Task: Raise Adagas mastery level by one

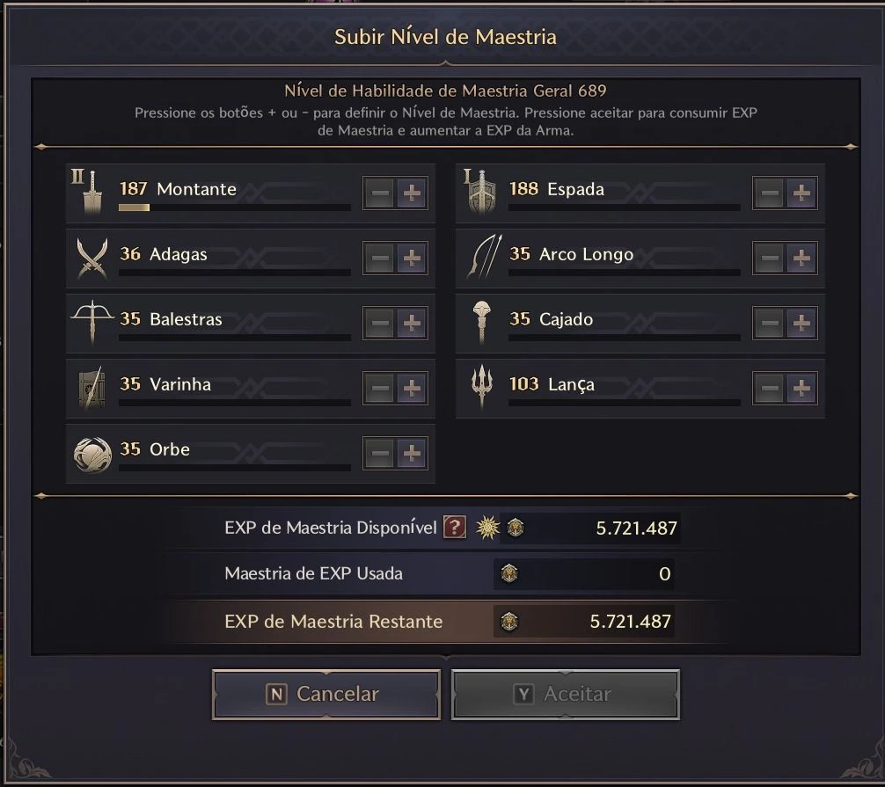Action: click(411, 259)
